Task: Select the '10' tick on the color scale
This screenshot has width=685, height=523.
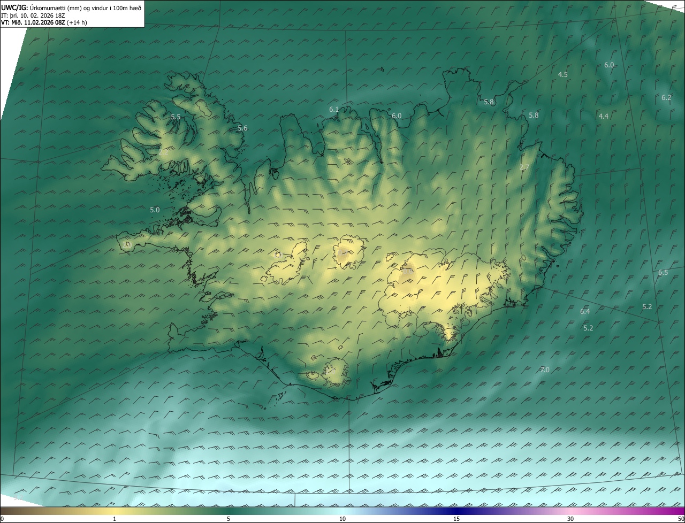Action: (342, 519)
